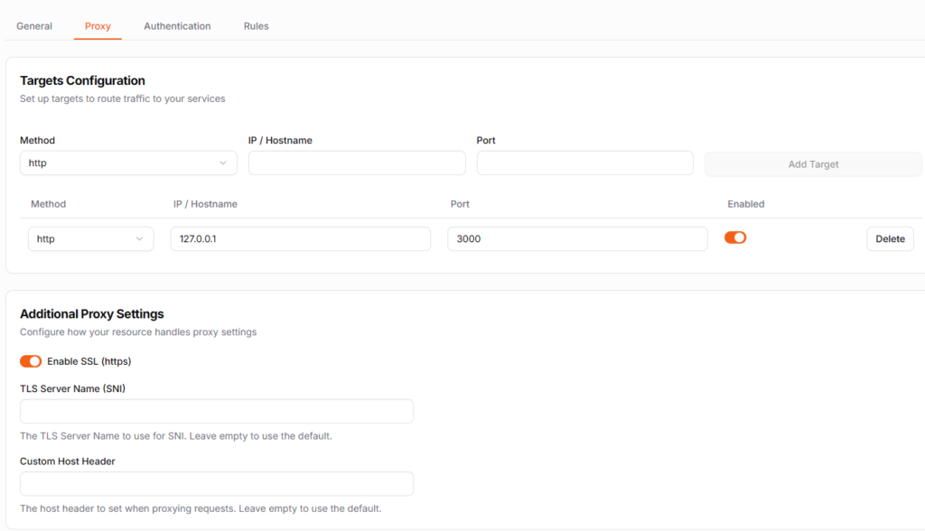Click chevron arrow in new target Method selector

[x=223, y=163]
